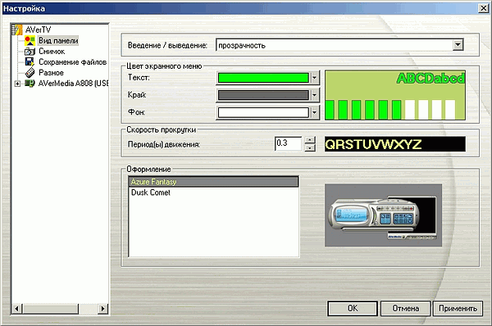Open the Снимок camera icon
The height and width of the screenshot is (326, 492).
[x=30, y=52]
